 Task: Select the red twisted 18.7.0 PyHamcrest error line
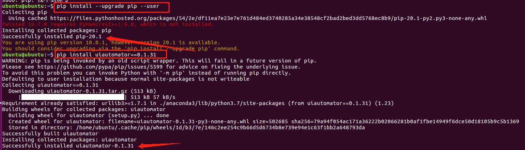click(x=108, y=24)
